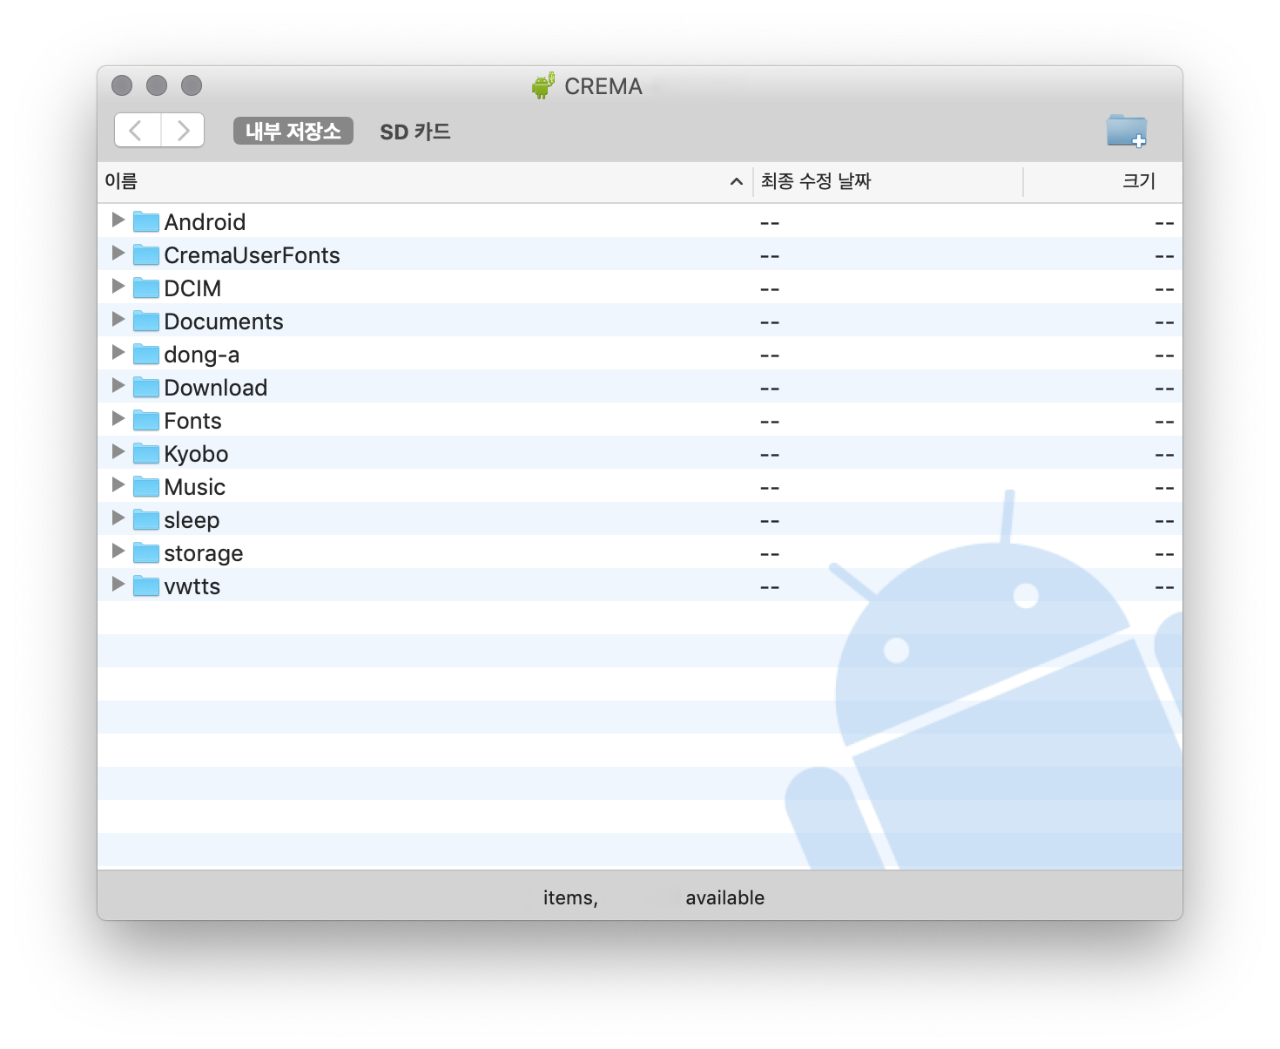Select the Android folder icon
This screenshot has height=1049, width=1280.
coord(146,221)
